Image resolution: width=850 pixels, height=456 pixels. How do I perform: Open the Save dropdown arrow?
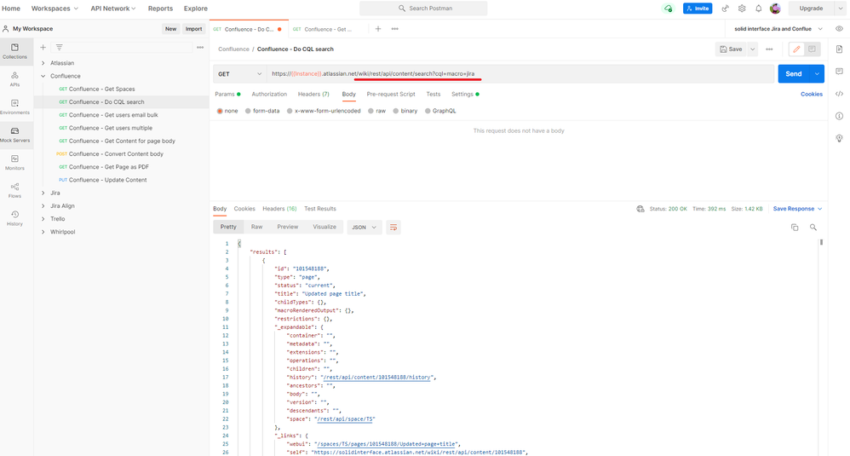[x=752, y=49]
